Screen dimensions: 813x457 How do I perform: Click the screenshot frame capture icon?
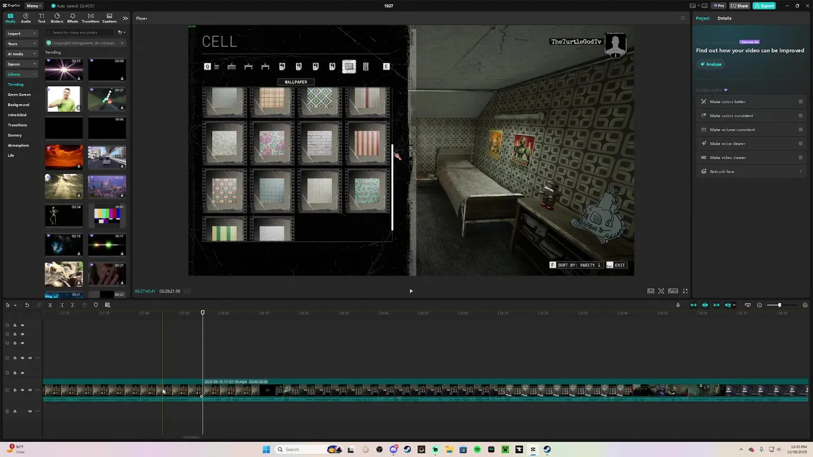tap(661, 291)
